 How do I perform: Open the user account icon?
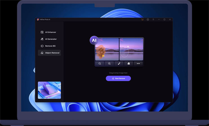pyautogui.click(x=148, y=20)
